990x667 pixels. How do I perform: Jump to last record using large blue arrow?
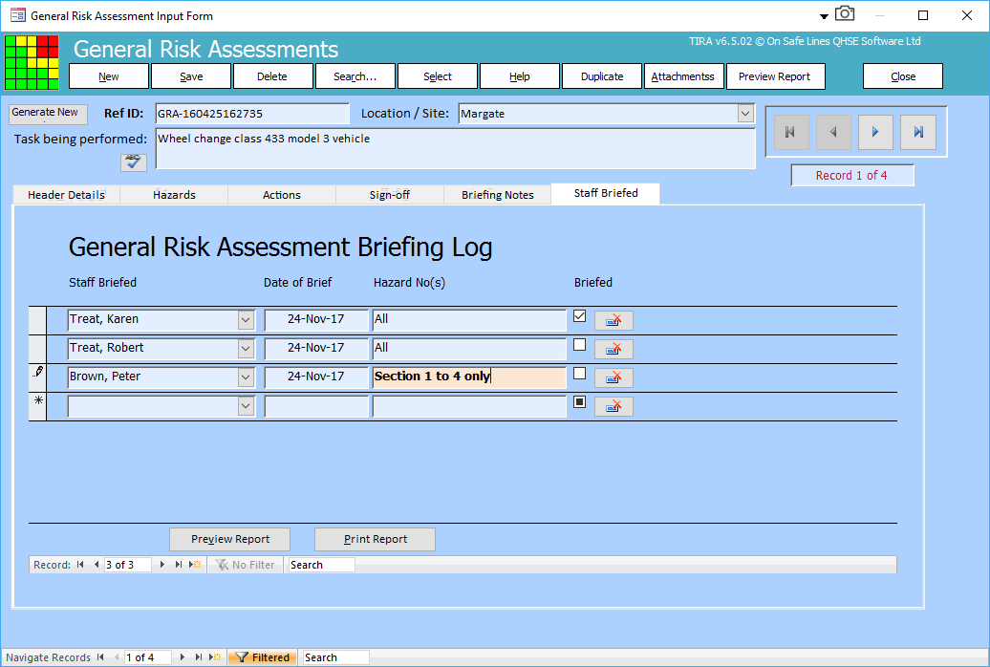coord(918,132)
